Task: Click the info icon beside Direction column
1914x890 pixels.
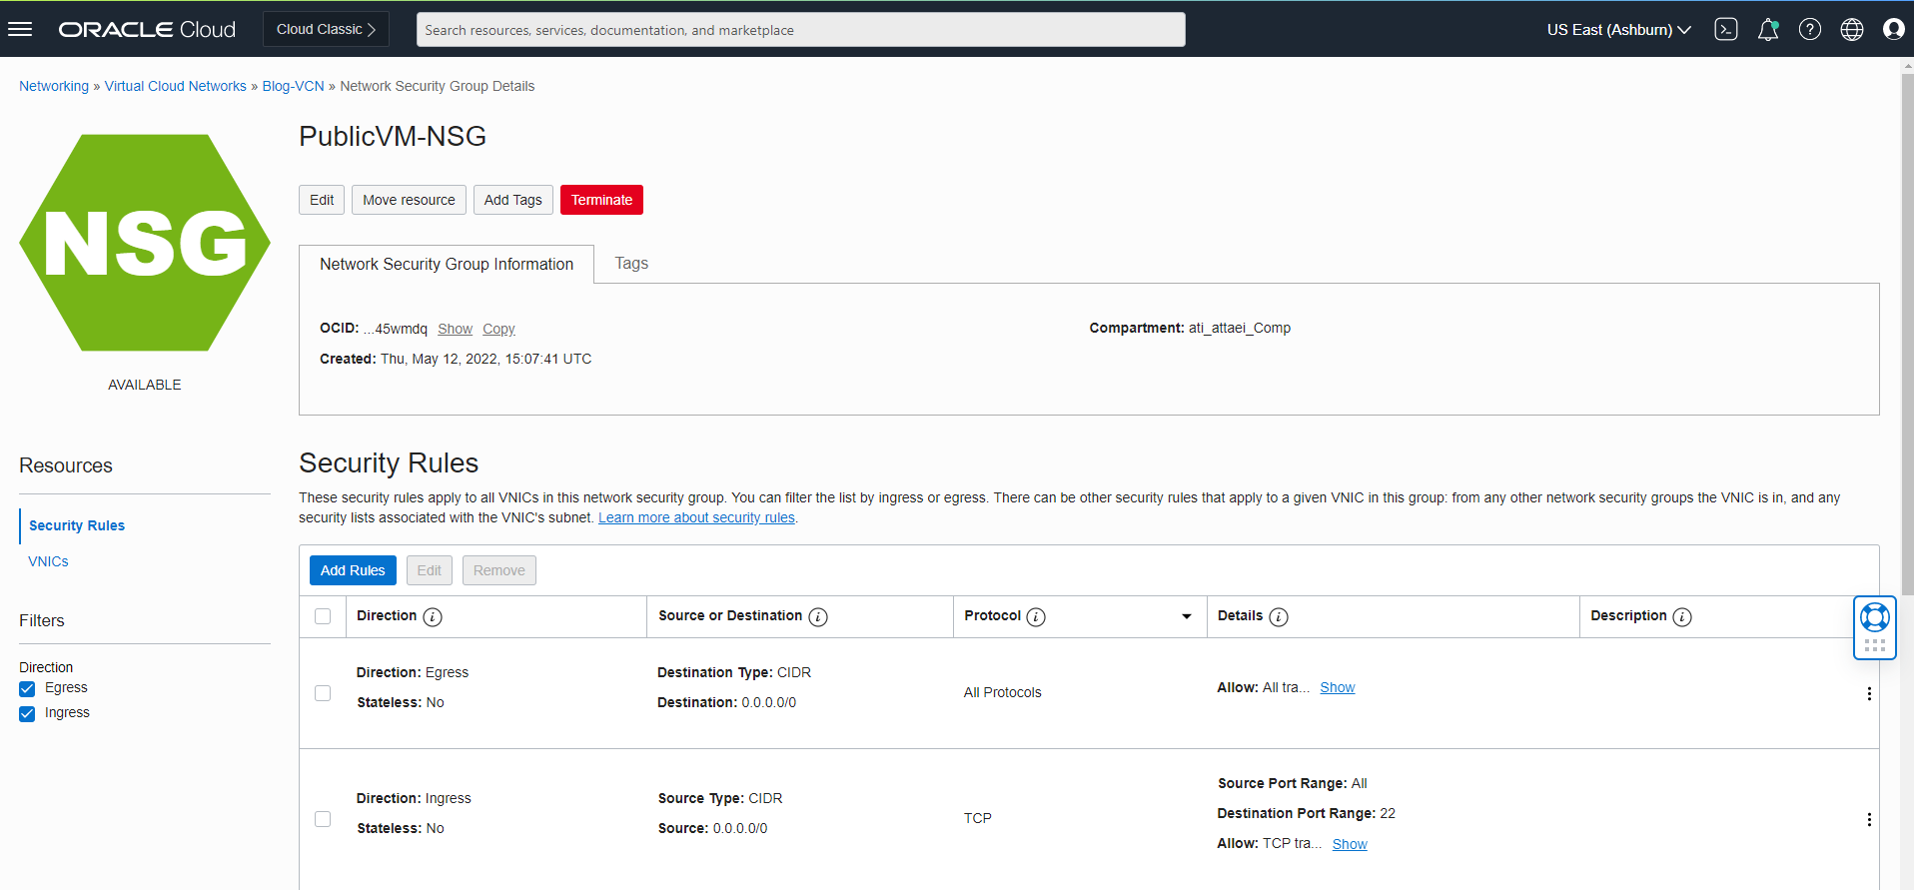Action: [432, 617]
